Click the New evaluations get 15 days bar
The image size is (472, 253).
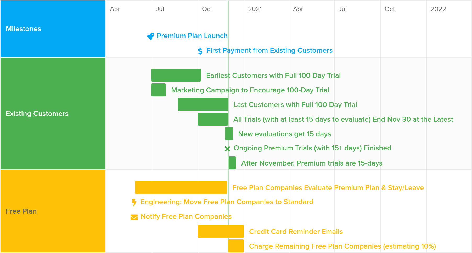tap(229, 134)
